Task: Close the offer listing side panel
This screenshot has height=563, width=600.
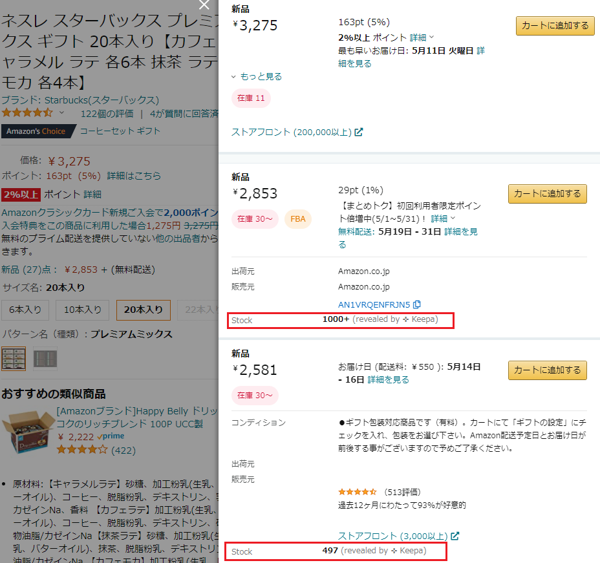Action: [x=204, y=6]
